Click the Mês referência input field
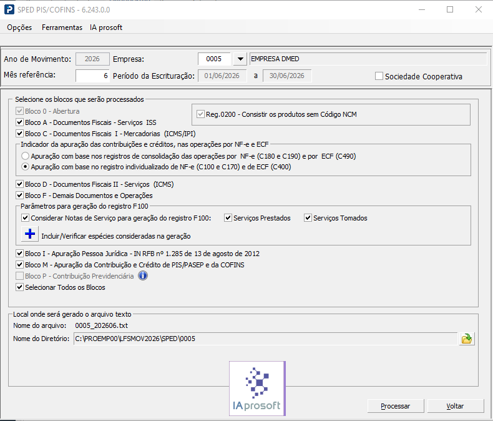 point(92,76)
